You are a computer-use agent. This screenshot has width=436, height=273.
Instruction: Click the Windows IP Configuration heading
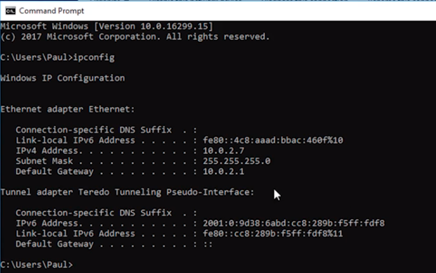pos(63,78)
